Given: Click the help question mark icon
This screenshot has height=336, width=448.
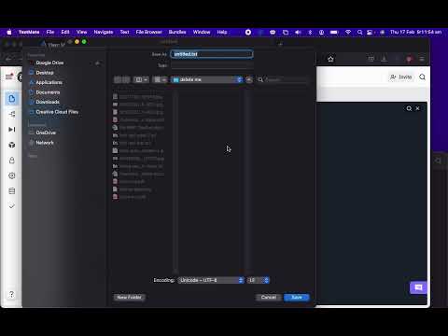Looking at the screenshot, I should (11, 294).
